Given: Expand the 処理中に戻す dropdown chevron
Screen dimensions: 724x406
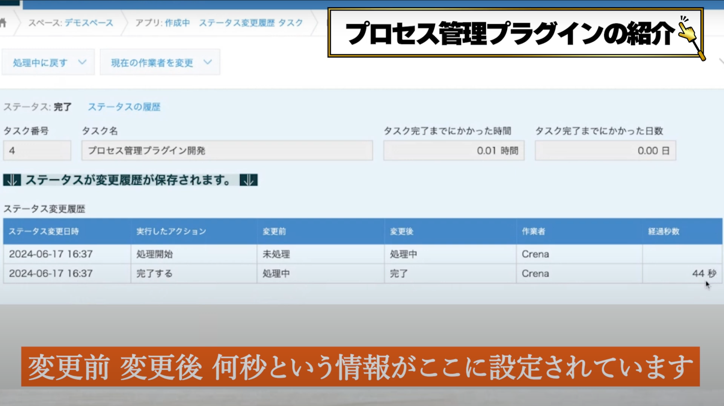Looking at the screenshot, I should click(82, 62).
